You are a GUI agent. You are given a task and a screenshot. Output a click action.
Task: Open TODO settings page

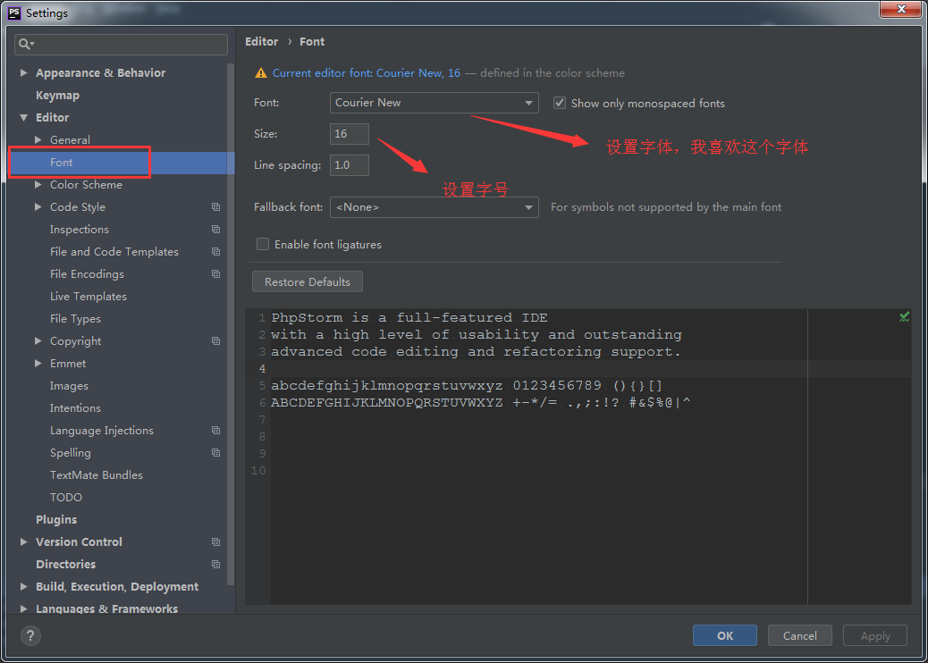click(65, 498)
